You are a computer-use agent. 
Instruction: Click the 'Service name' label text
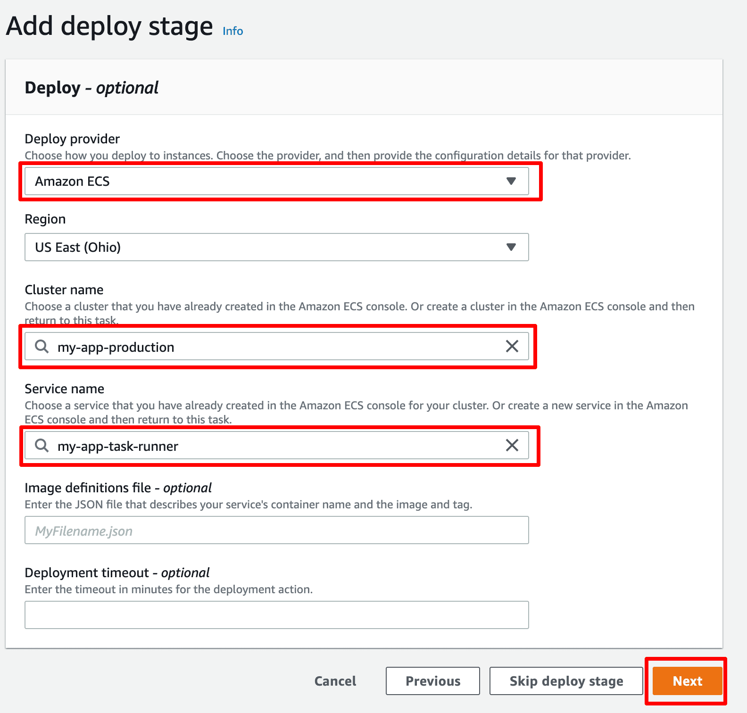65,389
